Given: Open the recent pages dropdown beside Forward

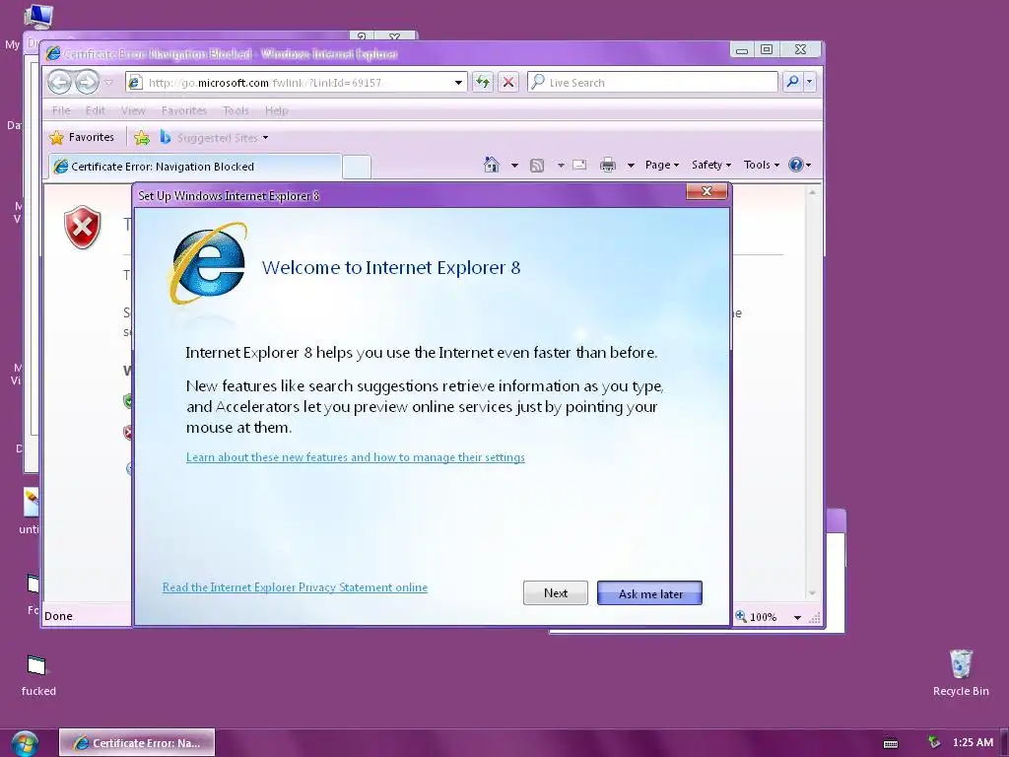Looking at the screenshot, I should [x=108, y=83].
